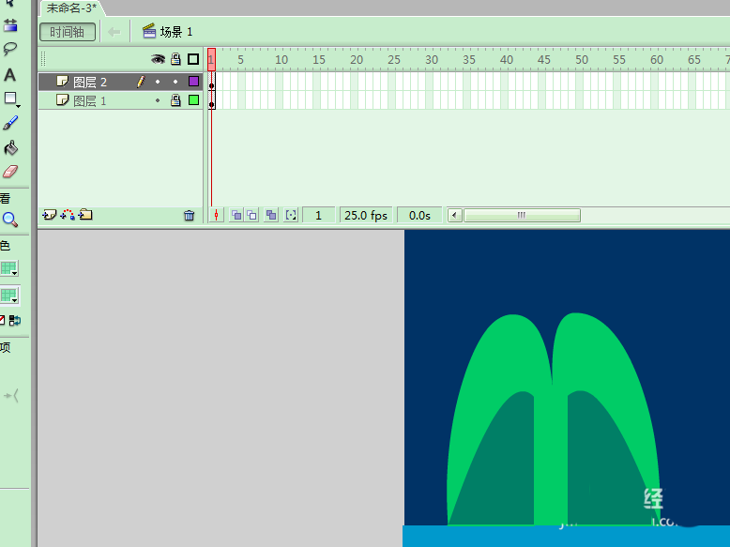This screenshot has width=730, height=547.
Task: Select the 图层 1 layer name
Action: pos(90,101)
